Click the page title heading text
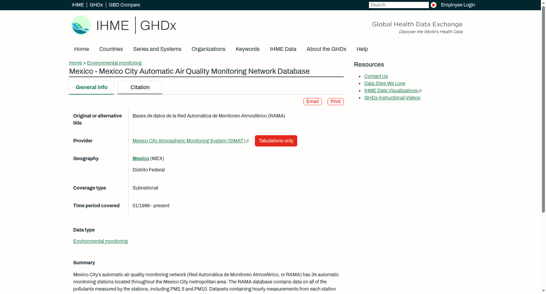 [189, 71]
